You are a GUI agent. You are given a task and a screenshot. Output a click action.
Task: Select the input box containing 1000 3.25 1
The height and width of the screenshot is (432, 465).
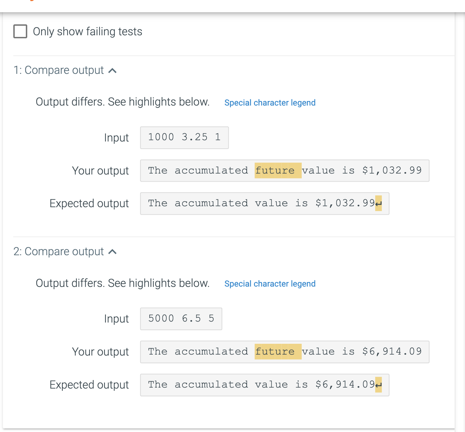point(184,138)
